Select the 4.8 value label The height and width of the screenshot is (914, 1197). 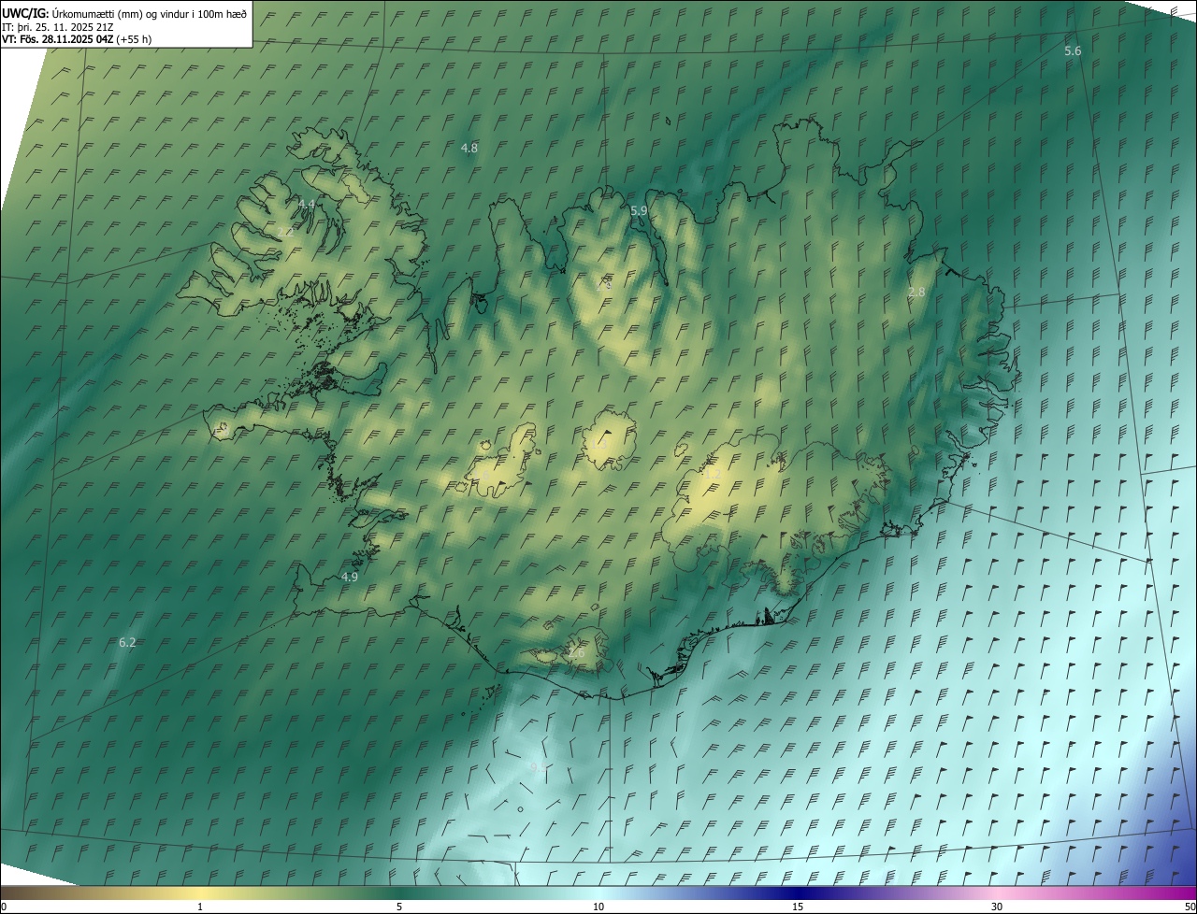point(469,148)
